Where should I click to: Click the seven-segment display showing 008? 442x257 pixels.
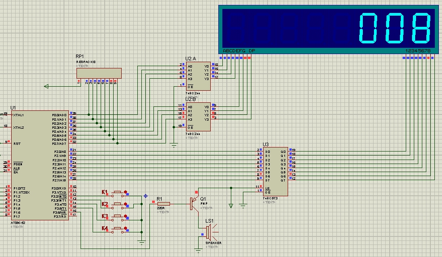click(329, 27)
